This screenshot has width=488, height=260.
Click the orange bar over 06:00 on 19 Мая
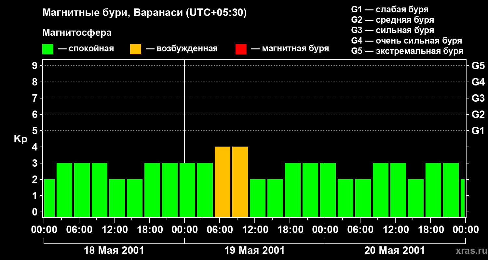coord(223,182)
